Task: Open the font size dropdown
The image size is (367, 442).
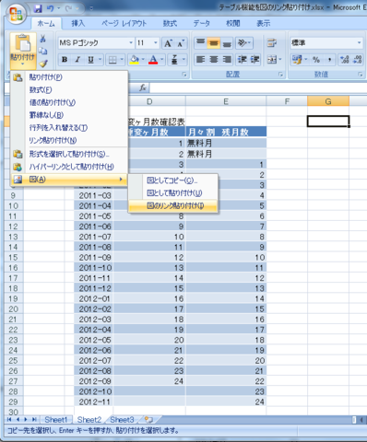Action: (156, 43)
